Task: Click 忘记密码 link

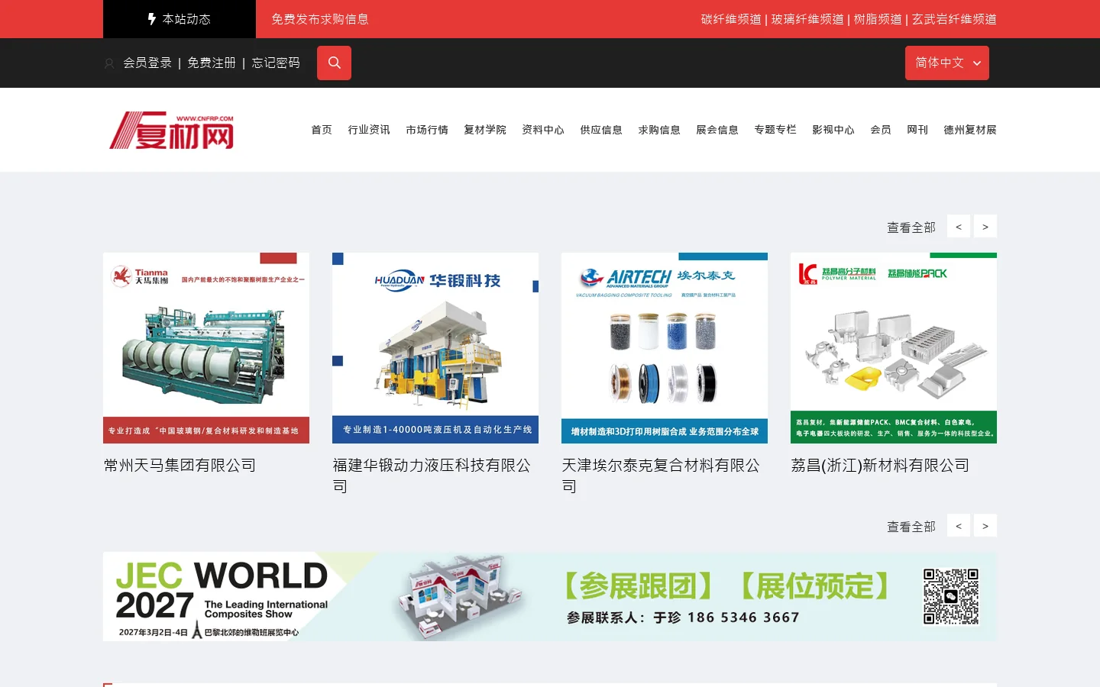Action: pyautogui.click(x=276, y=63)
